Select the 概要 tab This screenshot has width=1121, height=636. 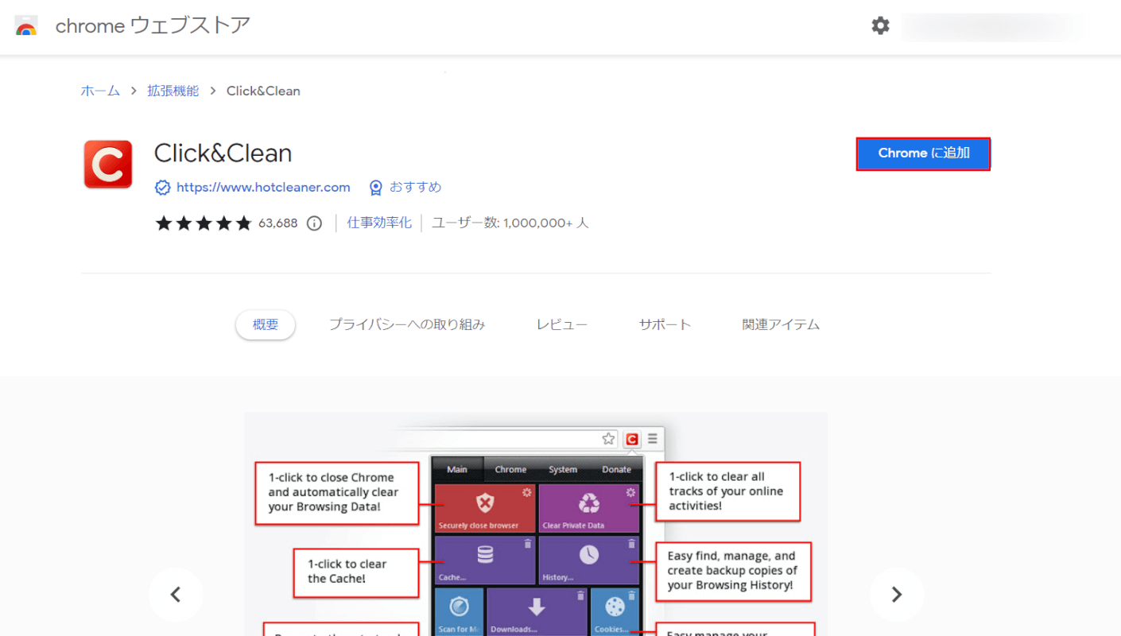[x=266, y=324]
